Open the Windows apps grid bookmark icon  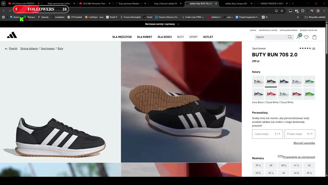point(3,17)
